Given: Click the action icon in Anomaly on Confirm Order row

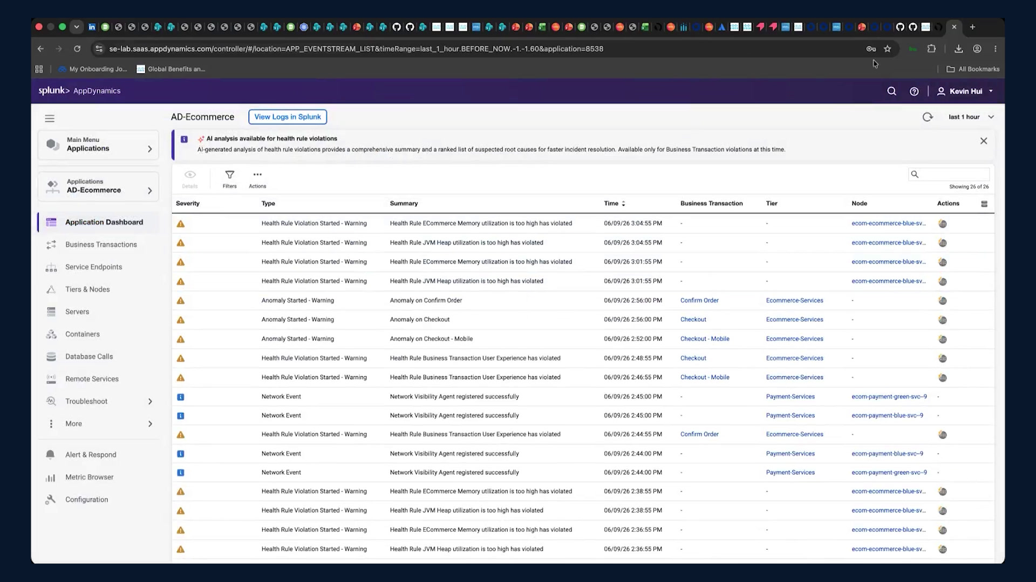Looking at the screenshot, I should tap(943, 301).
